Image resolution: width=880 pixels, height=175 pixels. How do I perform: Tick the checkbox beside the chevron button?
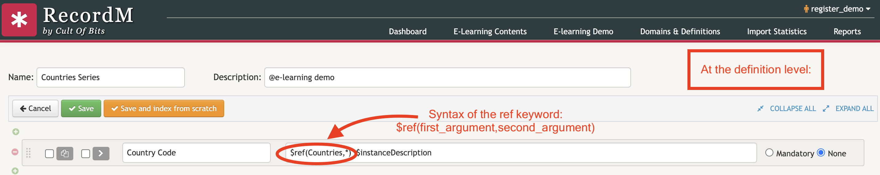point(86,154)
